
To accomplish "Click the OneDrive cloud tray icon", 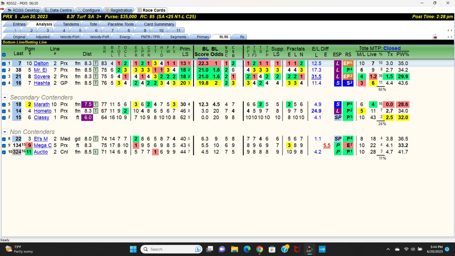I will click(x=397, y=249).
